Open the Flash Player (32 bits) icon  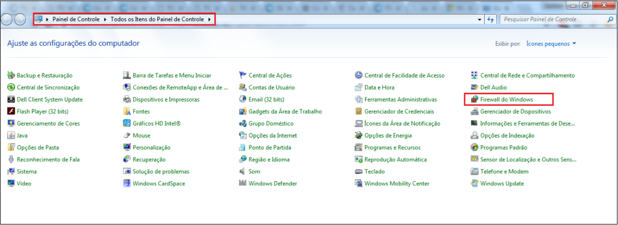tap(11, 111)
